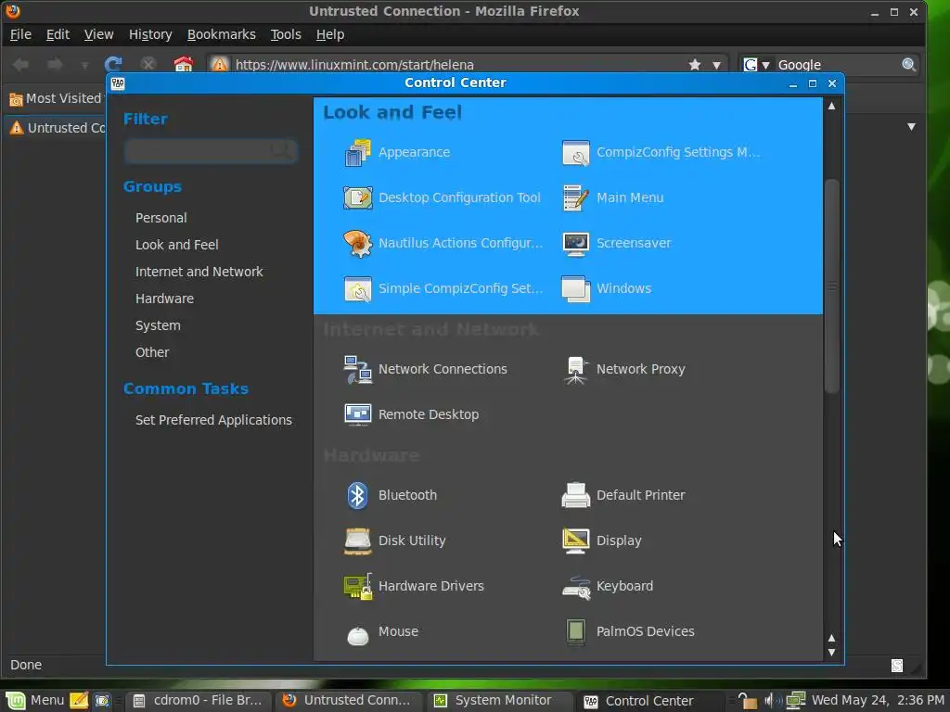Open the Hardware Drivers icon

[357, 586]
